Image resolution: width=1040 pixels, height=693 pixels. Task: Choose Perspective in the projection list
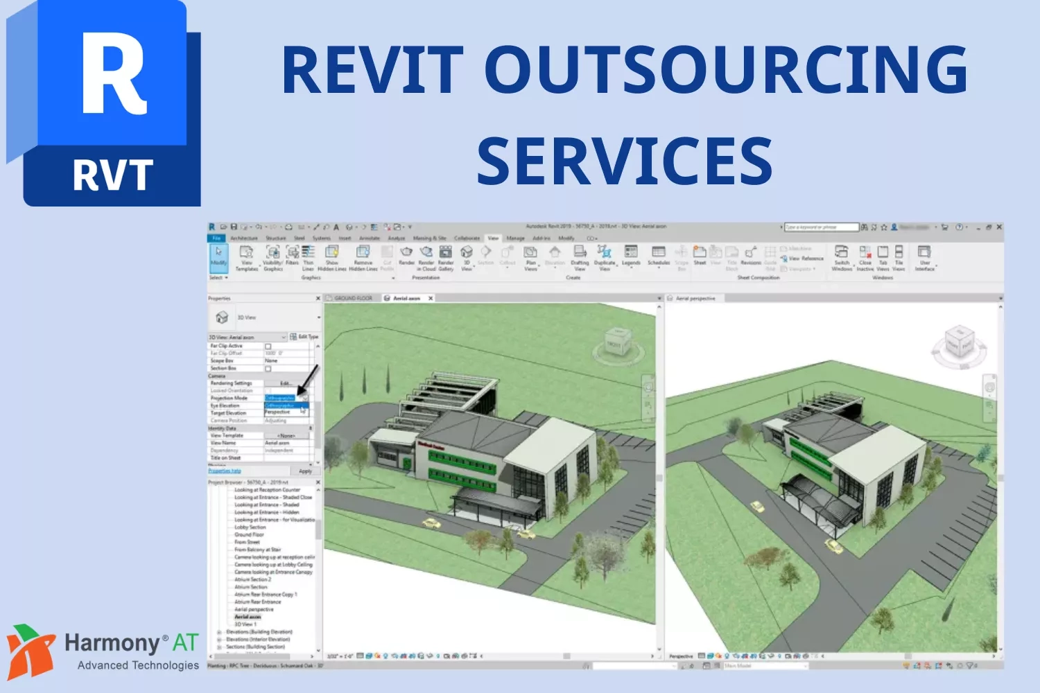point(286,412)
